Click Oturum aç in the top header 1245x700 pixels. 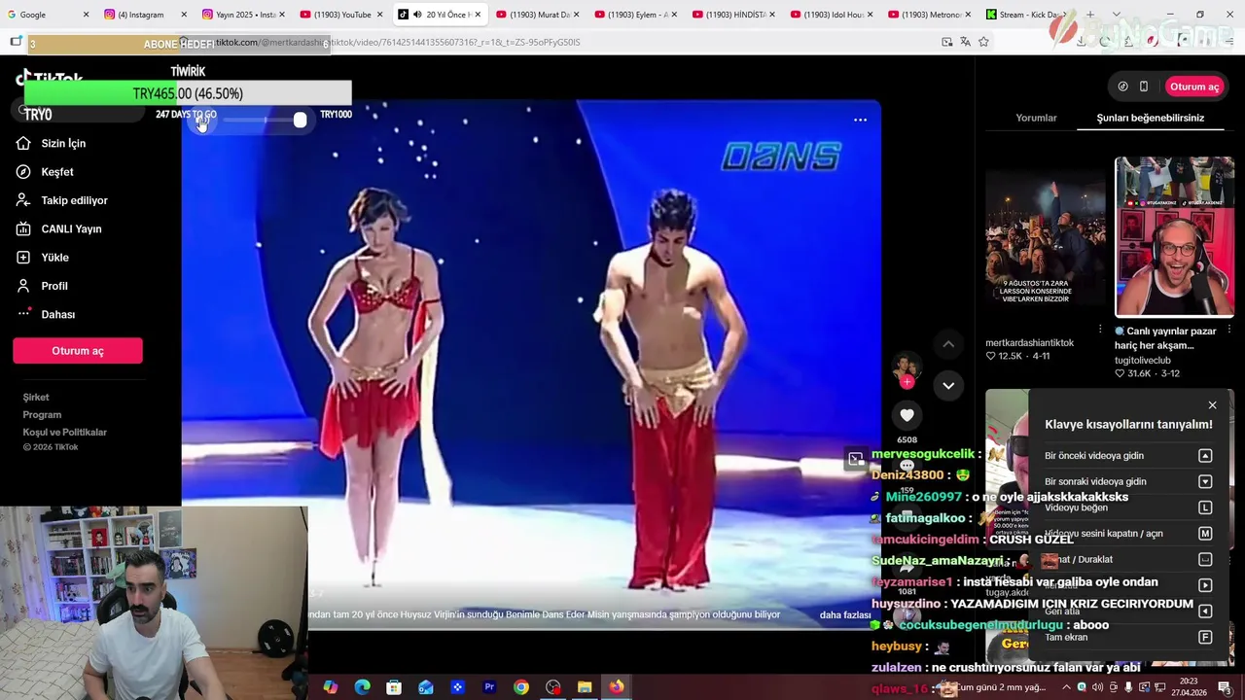[1193, 87]
